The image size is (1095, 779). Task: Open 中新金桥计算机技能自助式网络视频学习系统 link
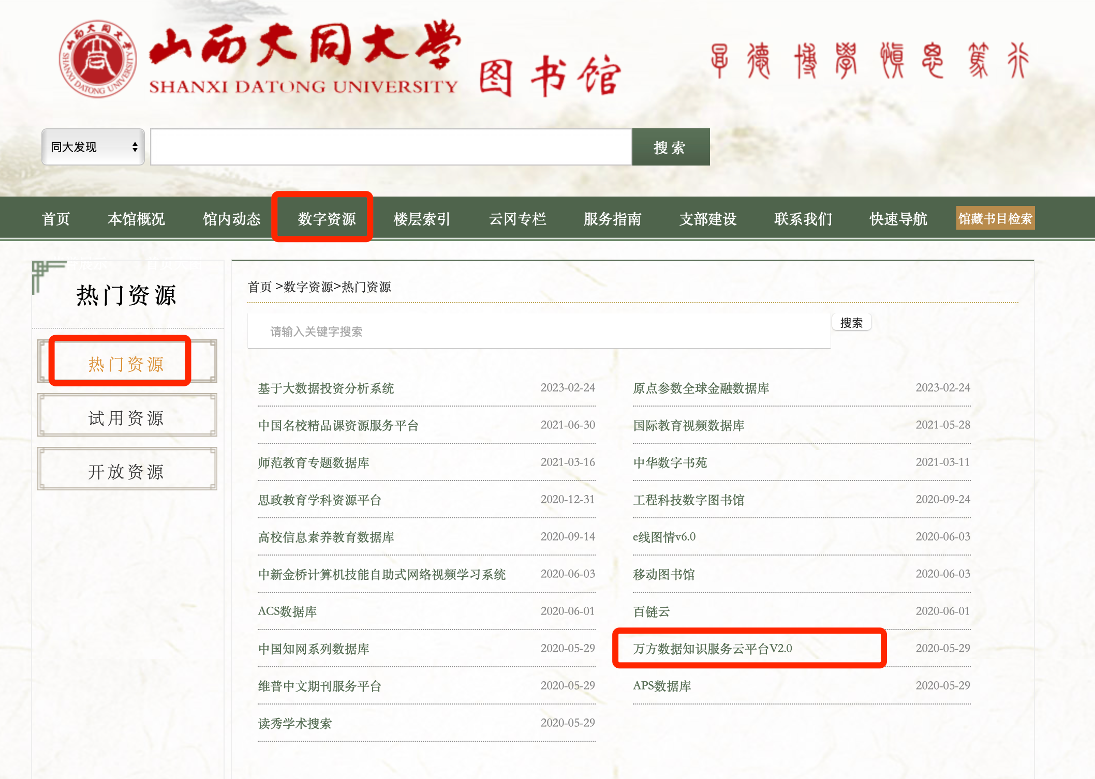pos(382,574)
